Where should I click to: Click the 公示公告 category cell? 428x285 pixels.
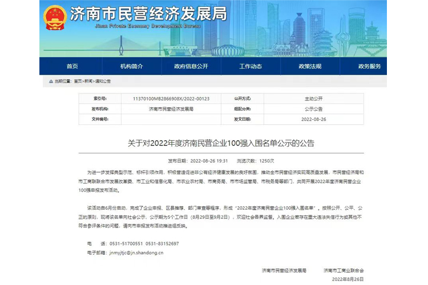tap(313, 109)
